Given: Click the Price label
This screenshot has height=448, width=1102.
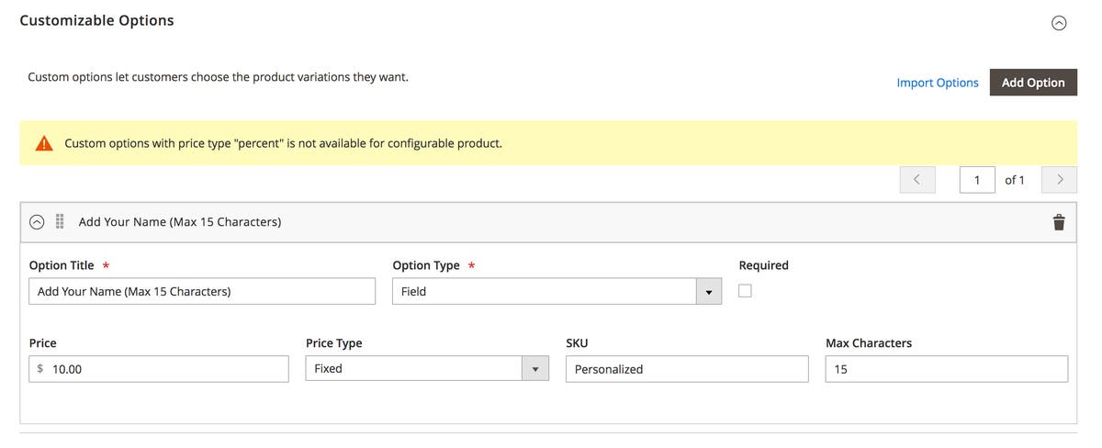Looking at the screenshot, I should pos(42,343).
